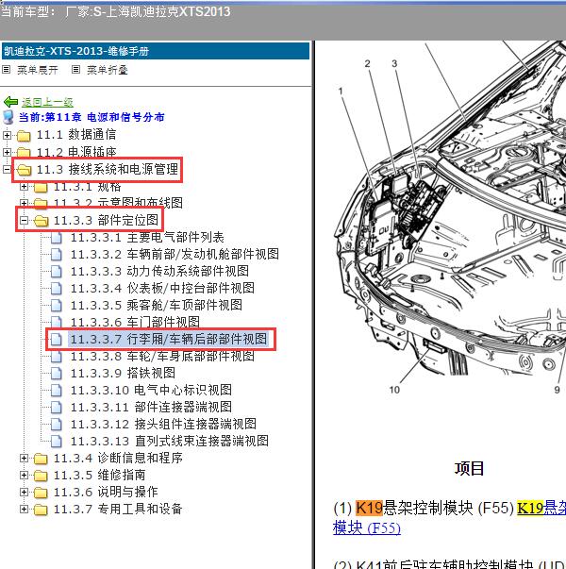Click the 11.3.3.12 document page icon
This screenshot has height=569, width=566.
tap(57, 425)
